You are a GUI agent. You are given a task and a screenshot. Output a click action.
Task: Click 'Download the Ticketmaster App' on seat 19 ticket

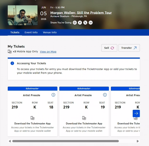84,123
